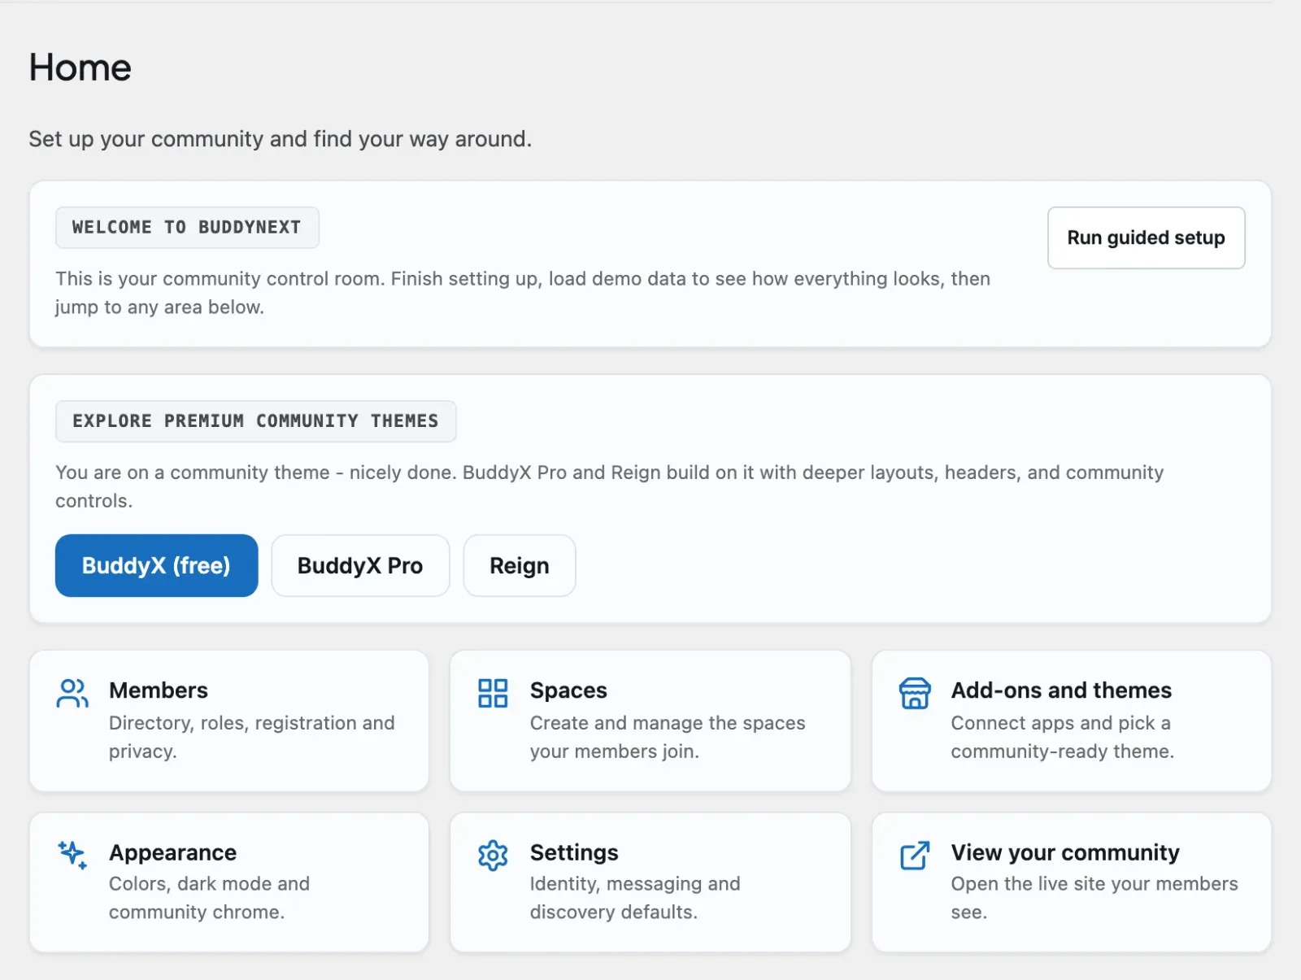The width and height of the screenshot is (1301, 980).
Task: Go to Add-ons and themes
Action: tap(1061, 690)
